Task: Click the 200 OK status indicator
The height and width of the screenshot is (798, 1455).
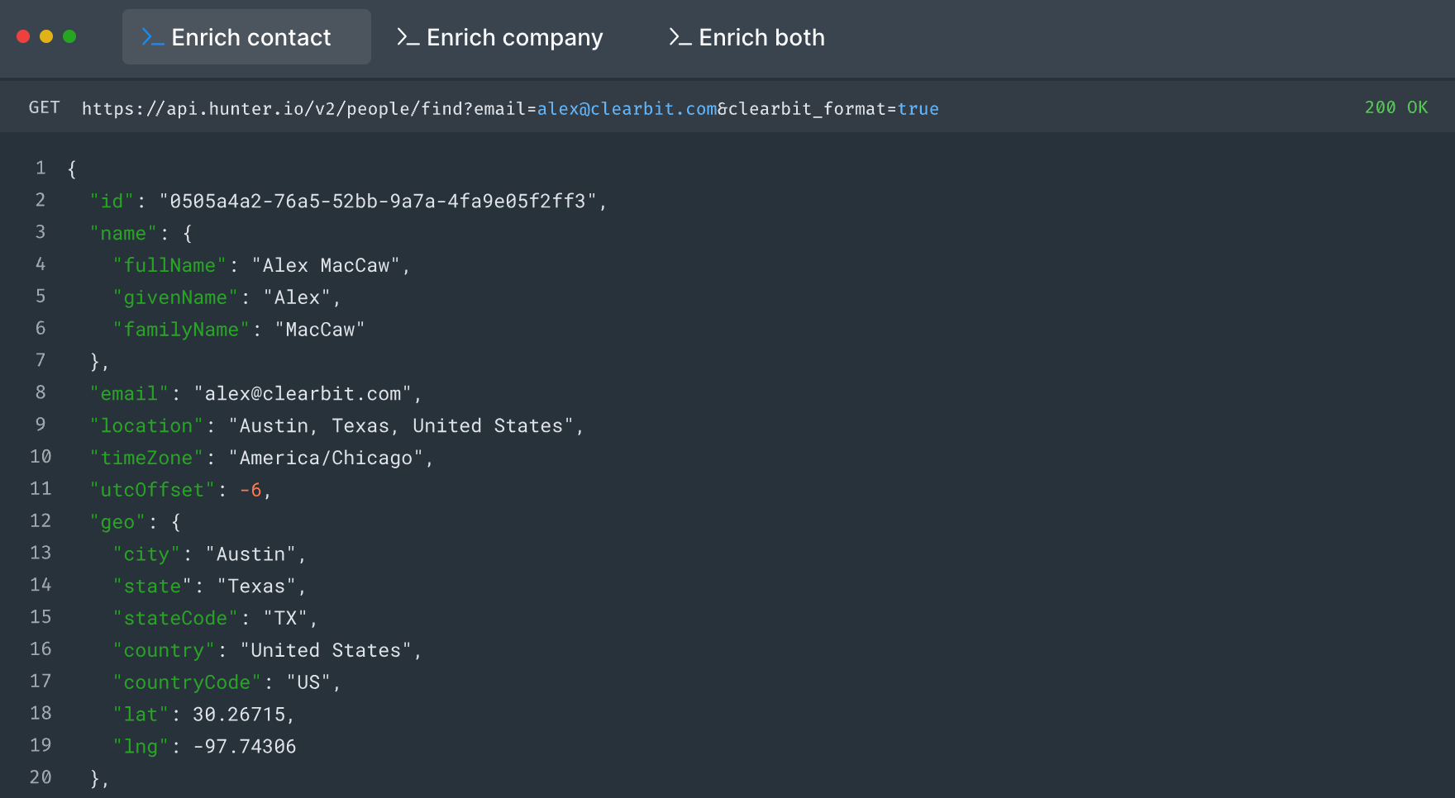Action: coord(1395,107)
